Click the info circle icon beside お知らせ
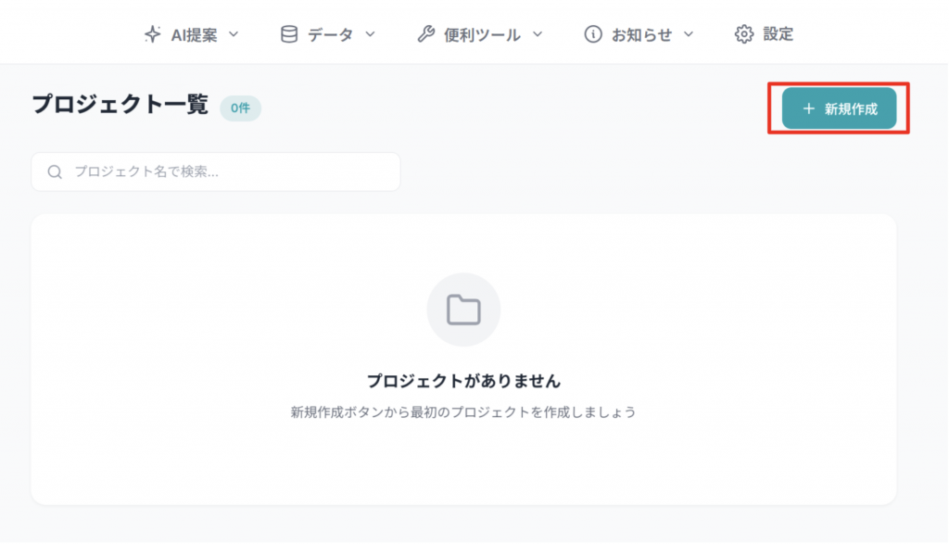Image resolution: width=949 pixels, height=544 pixels. point(592,34)
